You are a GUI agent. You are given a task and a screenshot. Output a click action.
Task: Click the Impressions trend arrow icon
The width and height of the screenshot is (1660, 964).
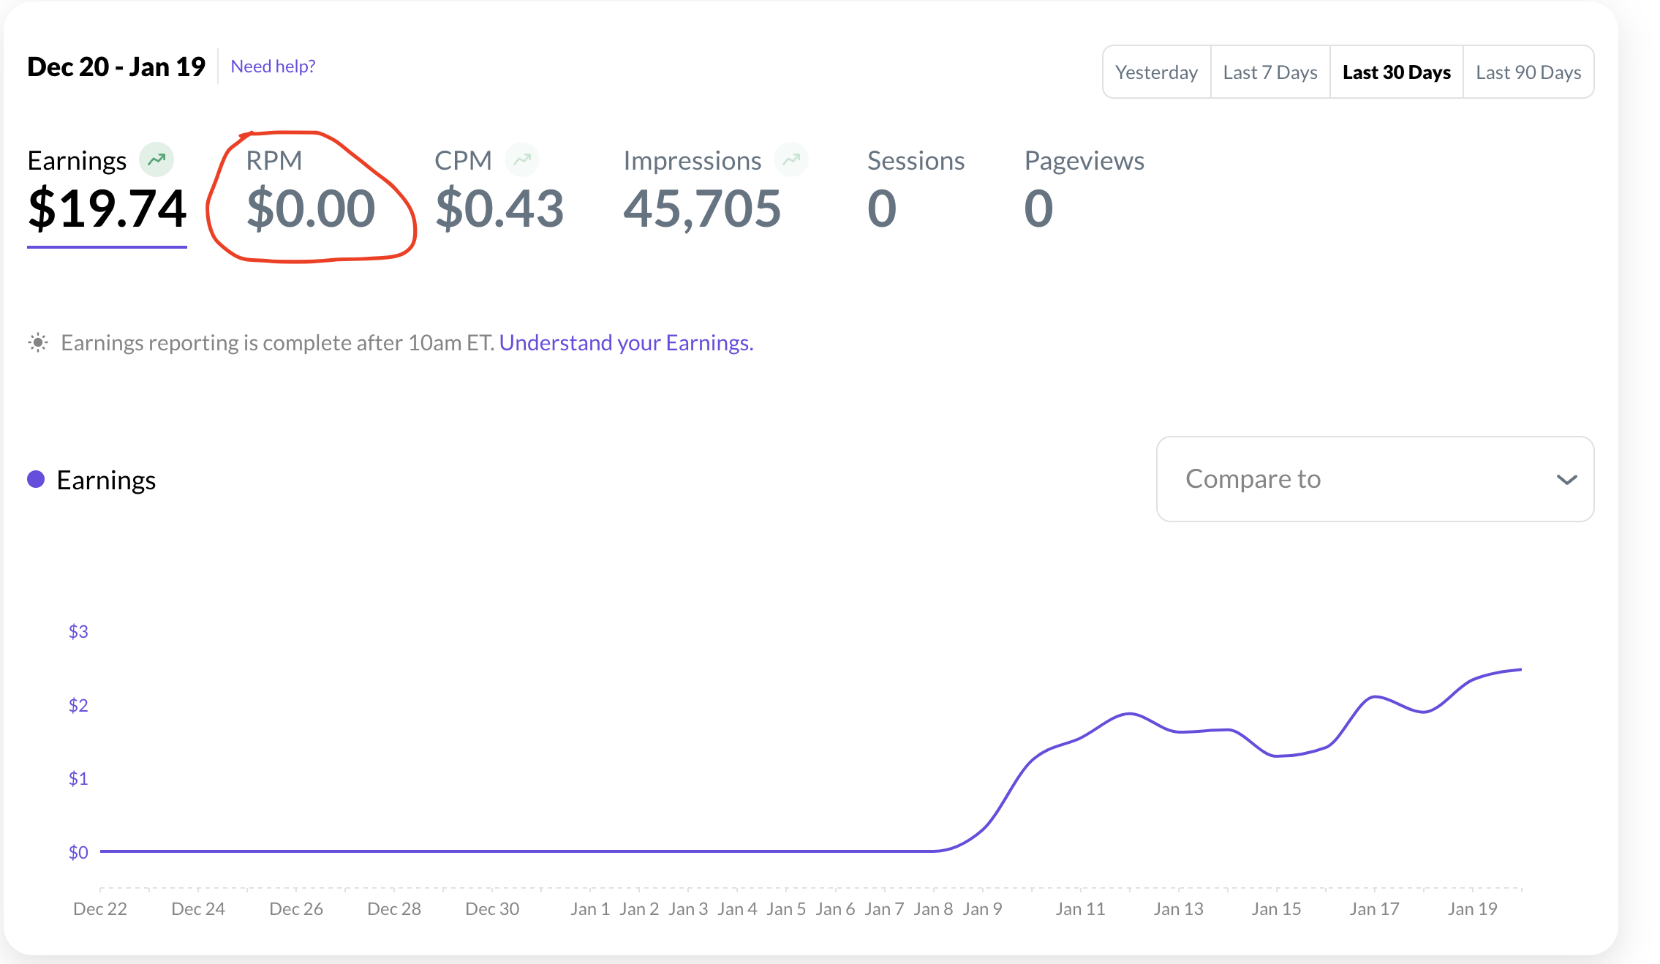pyautogui.click(x=791, y=159)
